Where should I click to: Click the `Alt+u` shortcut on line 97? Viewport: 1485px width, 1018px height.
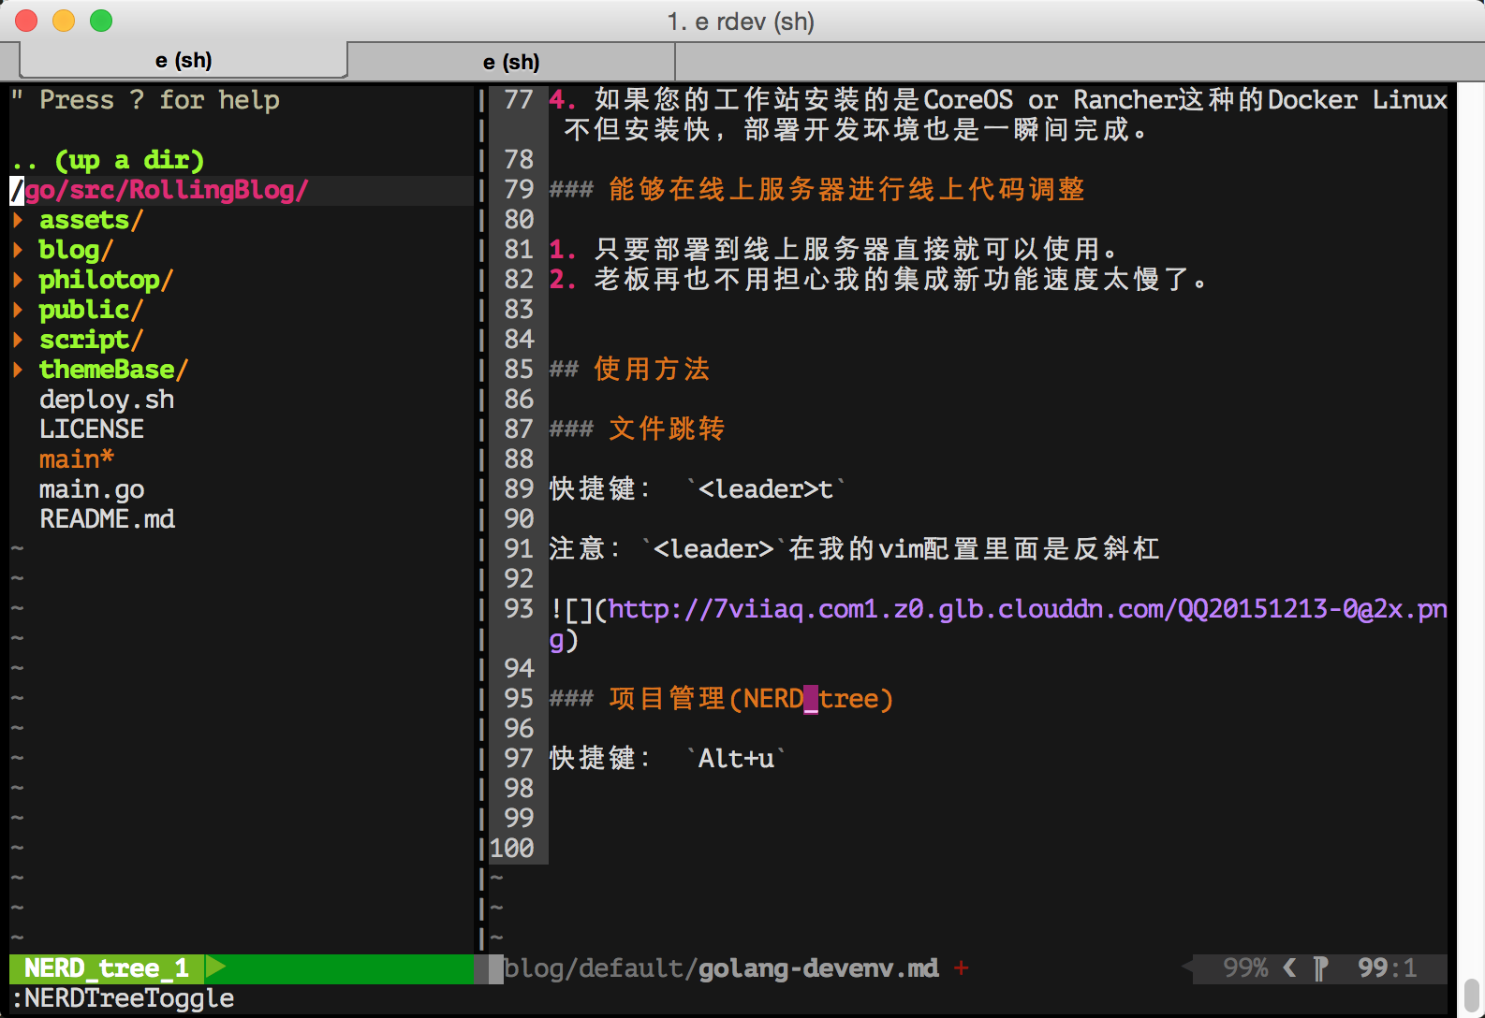coord(736,759)
